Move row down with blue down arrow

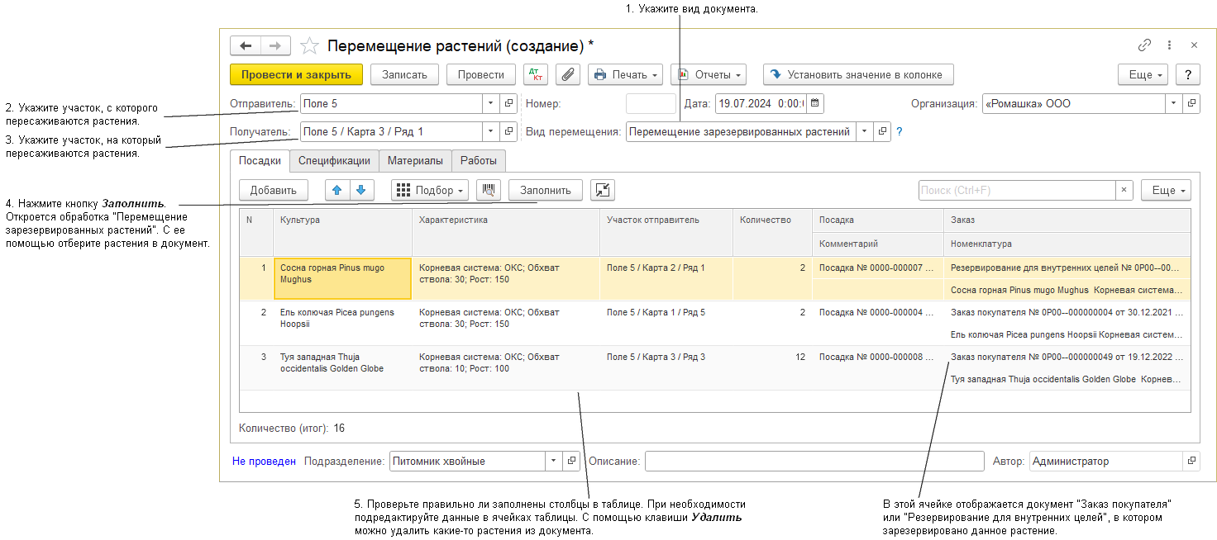pyautogui.click(x=361, y=190)
